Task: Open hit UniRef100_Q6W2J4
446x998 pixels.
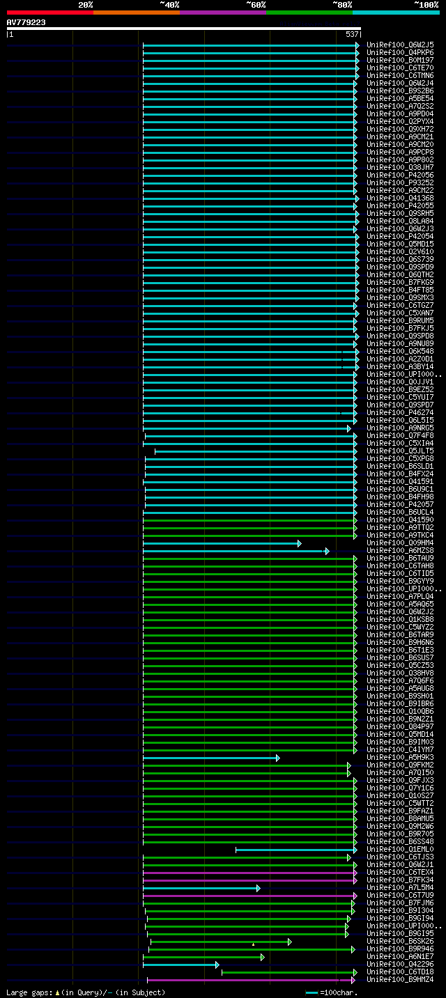Action: point(400,83)
